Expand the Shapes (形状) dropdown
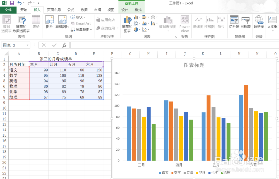Screen dimensions: 279x179 84,17
